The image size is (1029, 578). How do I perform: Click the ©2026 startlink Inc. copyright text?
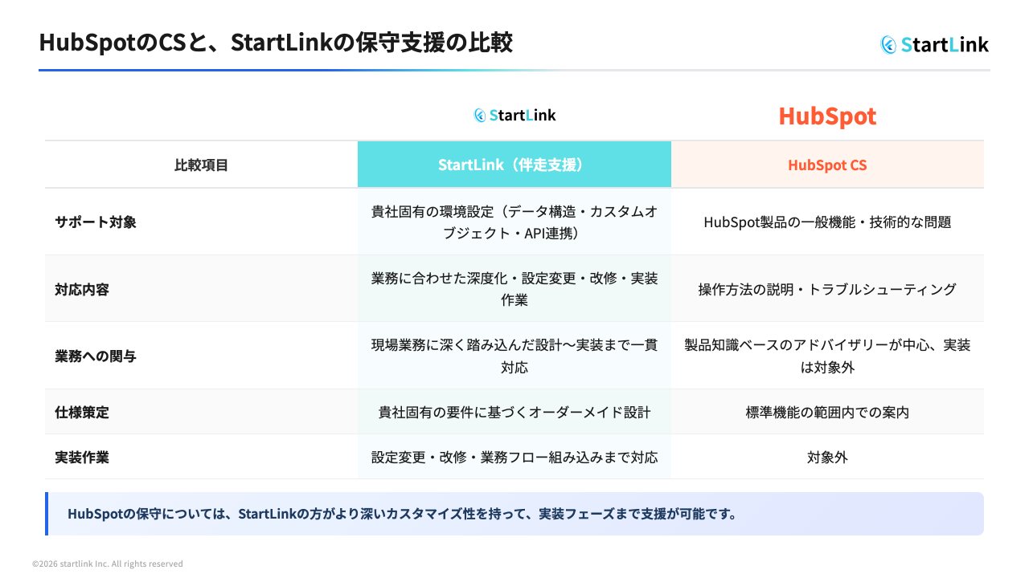coord(108,564)
